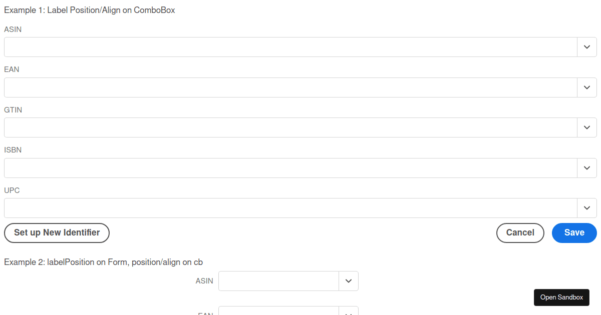Click the UPC field label
The height and width of the screenshot is (315, 601).
point(12,190)
